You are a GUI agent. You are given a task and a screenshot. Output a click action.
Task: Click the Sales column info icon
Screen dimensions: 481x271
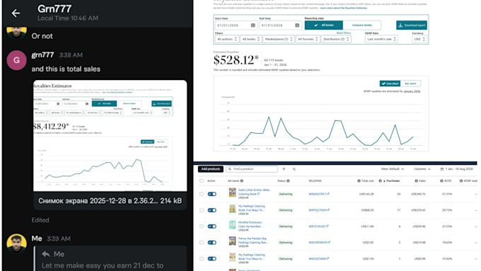point(416,181)
